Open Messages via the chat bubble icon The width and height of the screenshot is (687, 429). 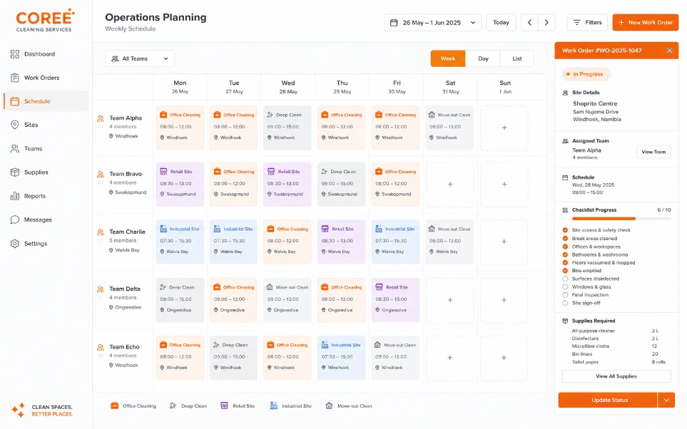click(x=15, y=219)
